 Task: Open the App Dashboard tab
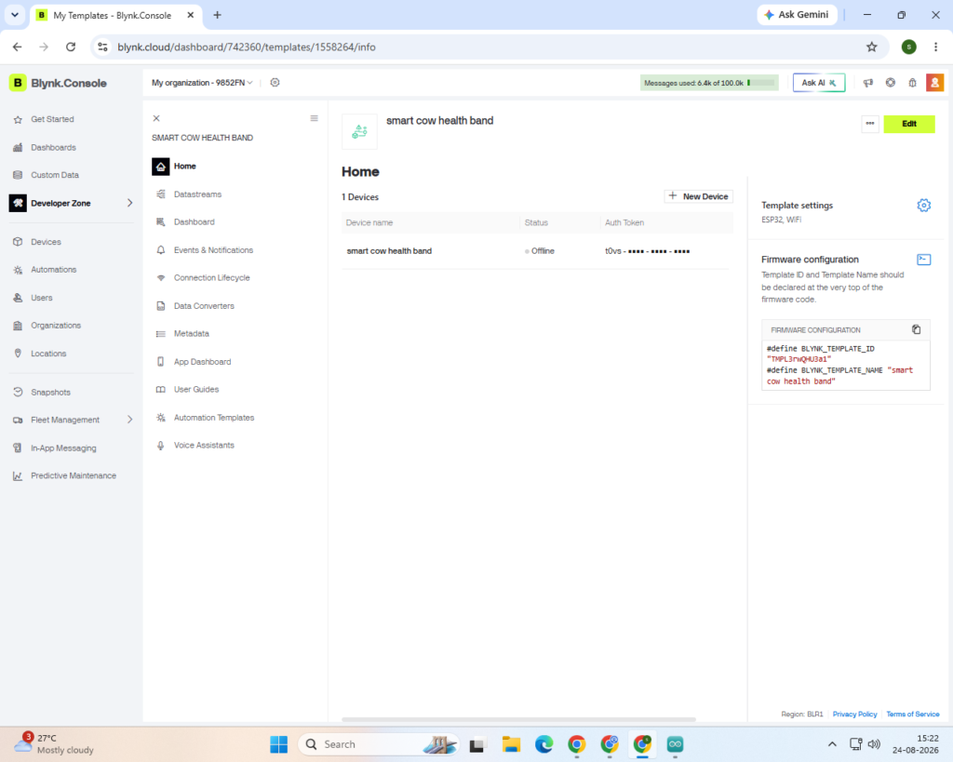pos(202,362)
